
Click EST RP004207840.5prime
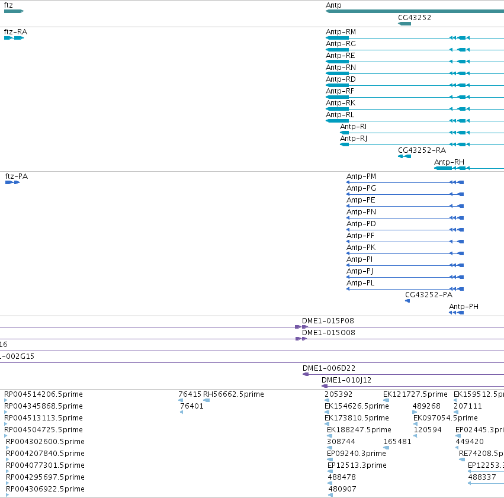click(45, 454)
